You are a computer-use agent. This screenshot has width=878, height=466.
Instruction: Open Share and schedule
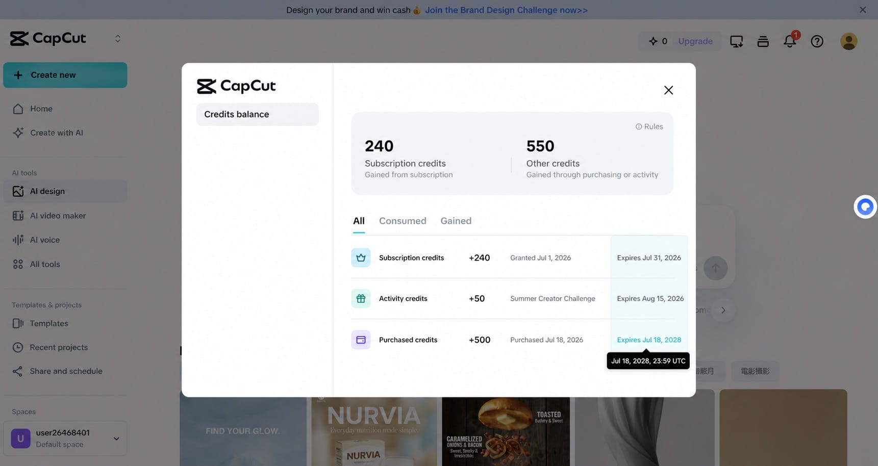click(x=65, y=371)
